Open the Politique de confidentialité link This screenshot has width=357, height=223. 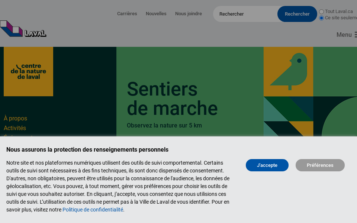coord(93,210)
